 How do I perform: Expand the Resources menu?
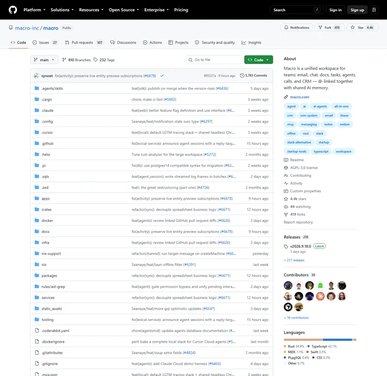[91, 10]
